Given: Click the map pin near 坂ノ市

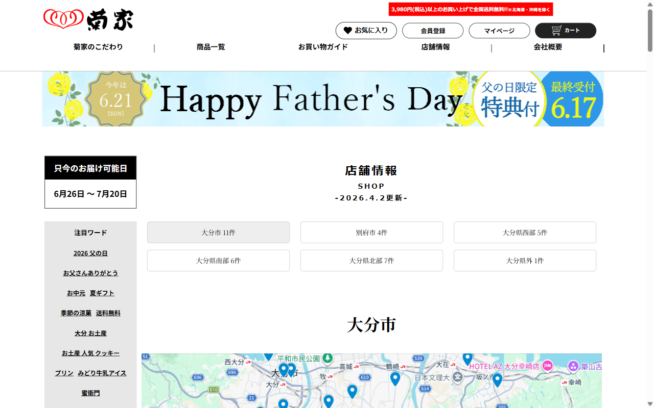Looking at the screenshot, I should 497,380.
